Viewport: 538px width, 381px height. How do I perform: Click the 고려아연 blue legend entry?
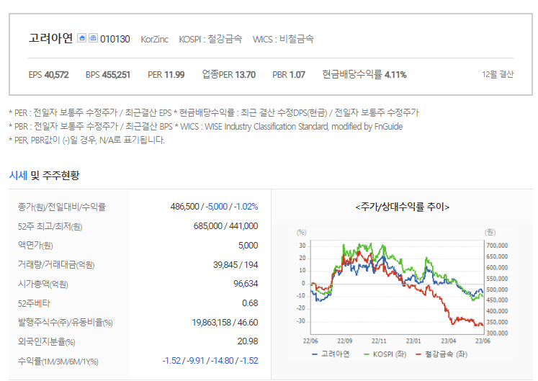(x=331, y=354)
